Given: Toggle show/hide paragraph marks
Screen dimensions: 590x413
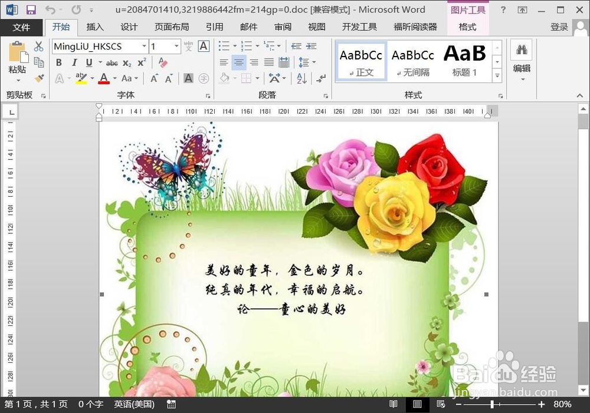Looking at the screenshot, I should pyautogui.click(x=320, y=79).
